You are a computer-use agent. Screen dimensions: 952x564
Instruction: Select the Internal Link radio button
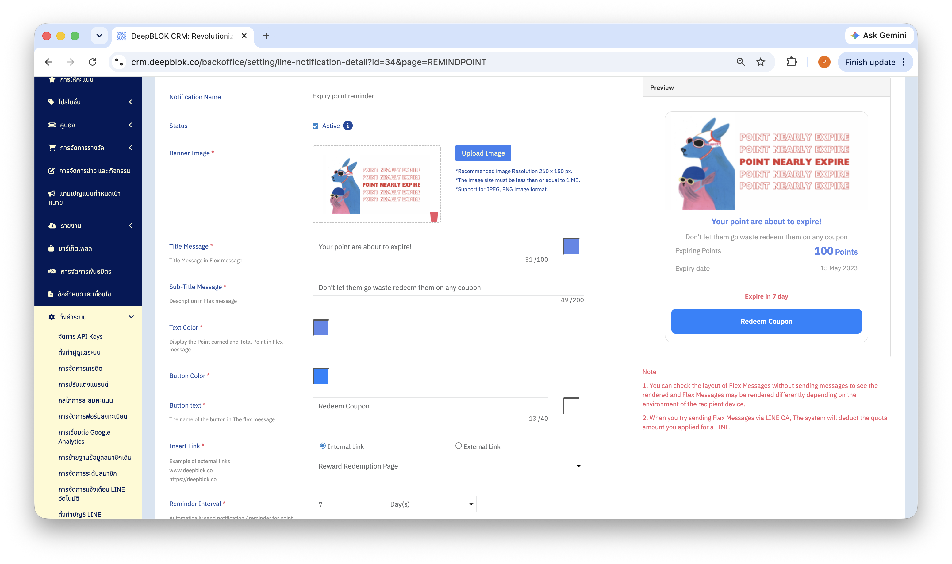coord(322,446)
